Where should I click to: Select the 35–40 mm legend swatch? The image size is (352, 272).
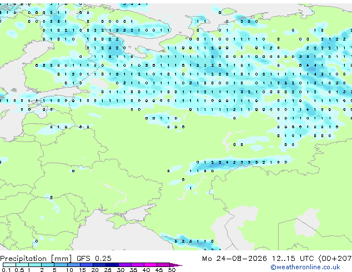pos(137,265)
